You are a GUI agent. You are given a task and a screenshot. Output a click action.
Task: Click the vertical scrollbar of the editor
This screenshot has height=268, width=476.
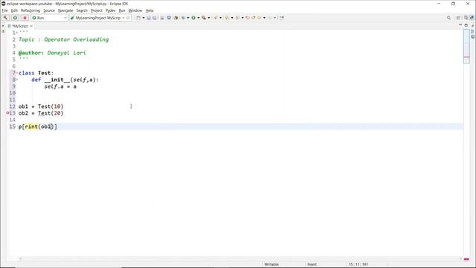(x=466, y=46)
